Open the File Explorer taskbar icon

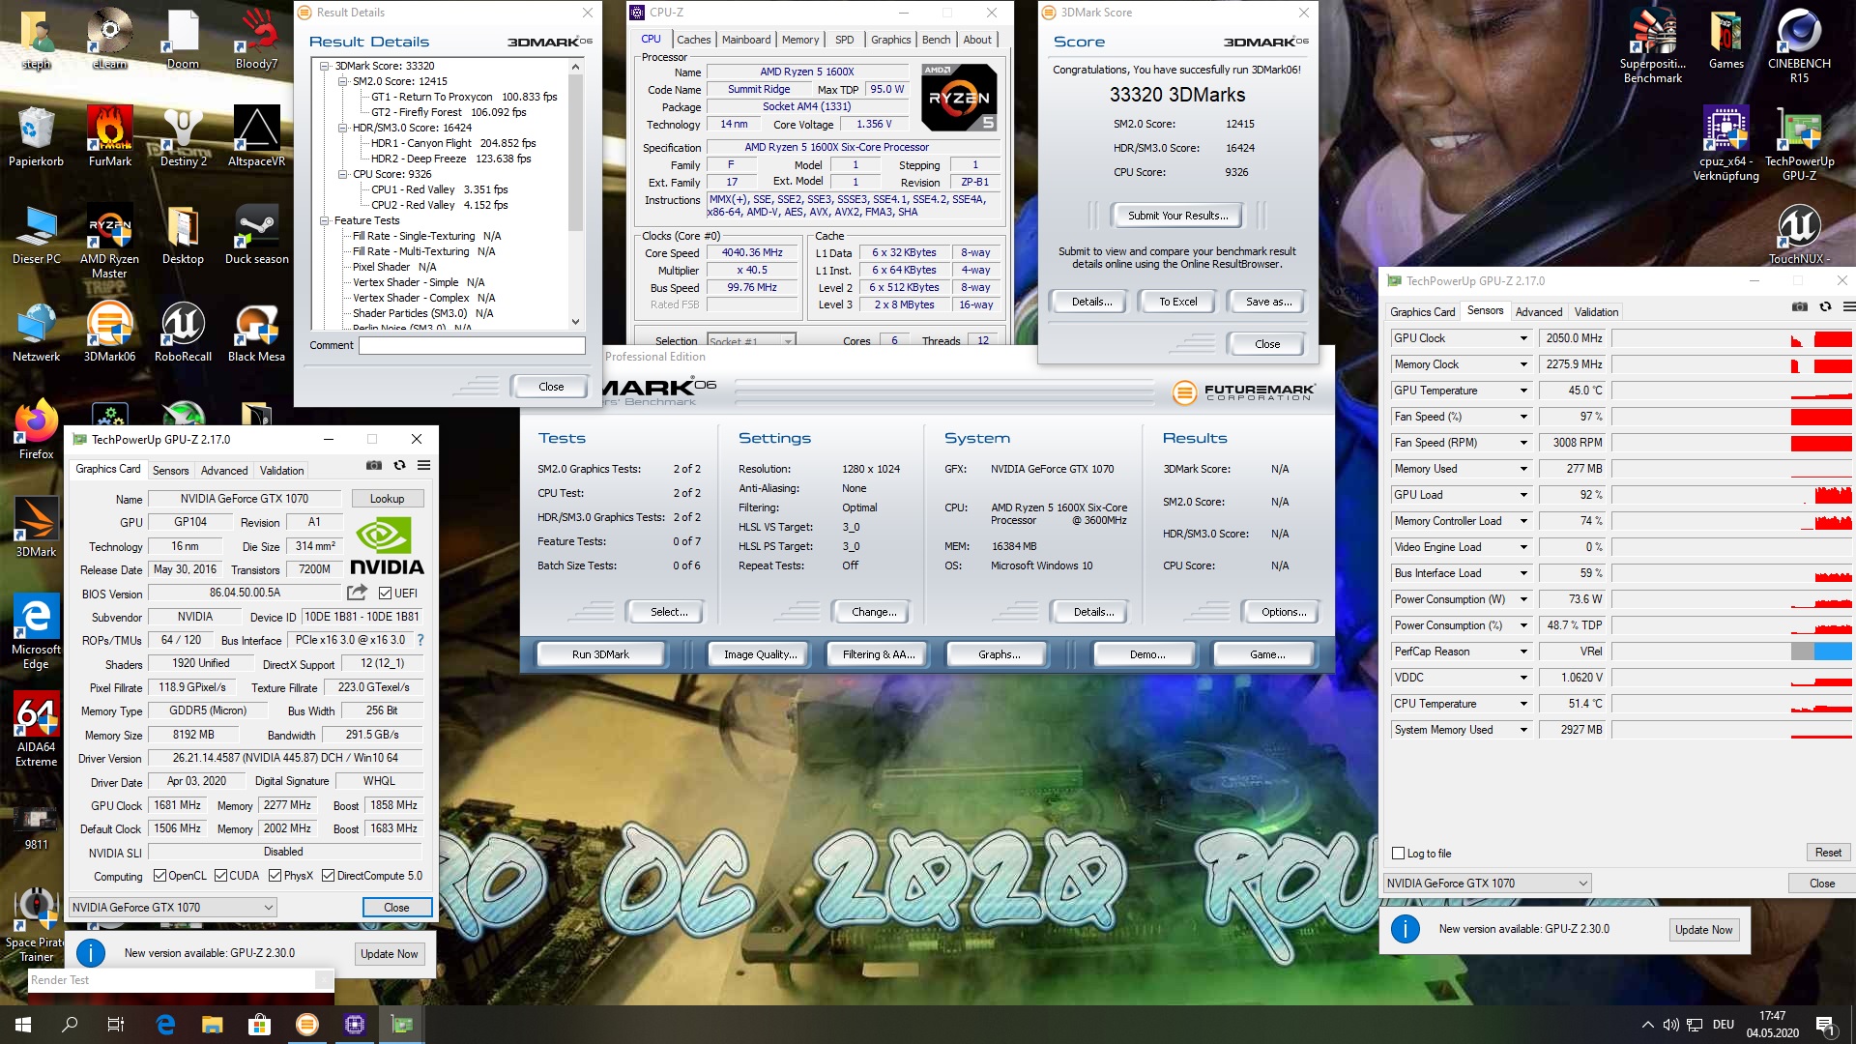(213, 1025)
